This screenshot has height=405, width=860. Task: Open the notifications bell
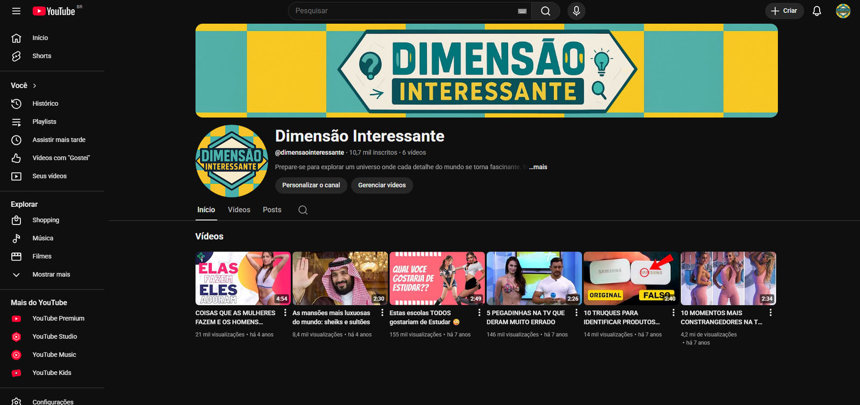[816, 11]
